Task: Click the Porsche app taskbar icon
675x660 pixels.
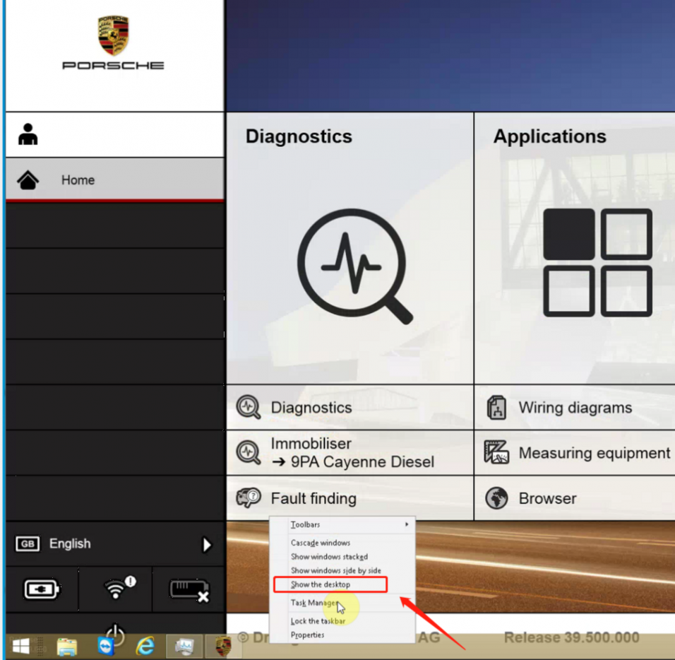Action: (x=223, y=646)
